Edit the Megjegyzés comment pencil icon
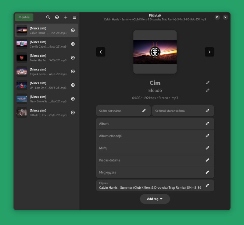The image size is (244, 225). pos(207,172)
